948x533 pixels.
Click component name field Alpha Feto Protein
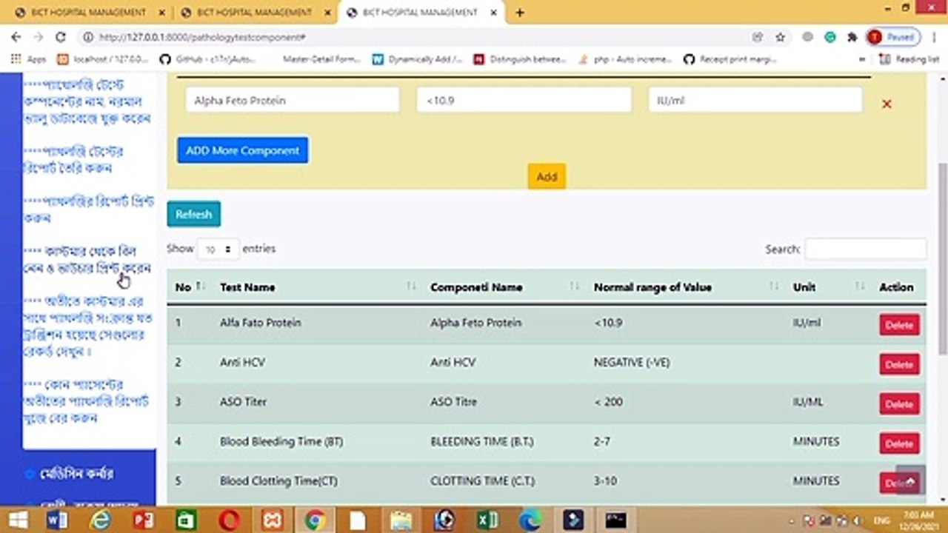[x=293, y=100]
